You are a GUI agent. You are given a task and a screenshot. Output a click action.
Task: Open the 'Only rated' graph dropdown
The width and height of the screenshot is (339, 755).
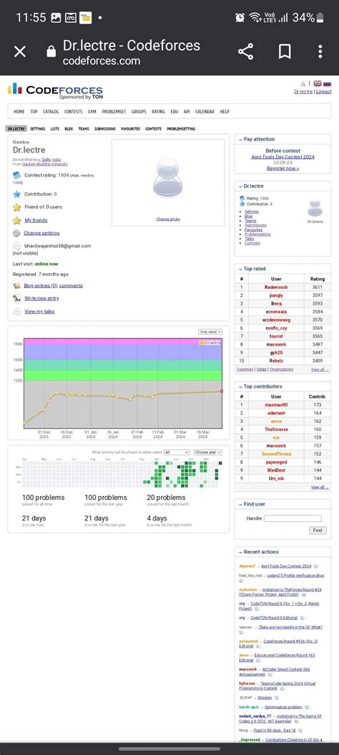[x=210, y=332]
